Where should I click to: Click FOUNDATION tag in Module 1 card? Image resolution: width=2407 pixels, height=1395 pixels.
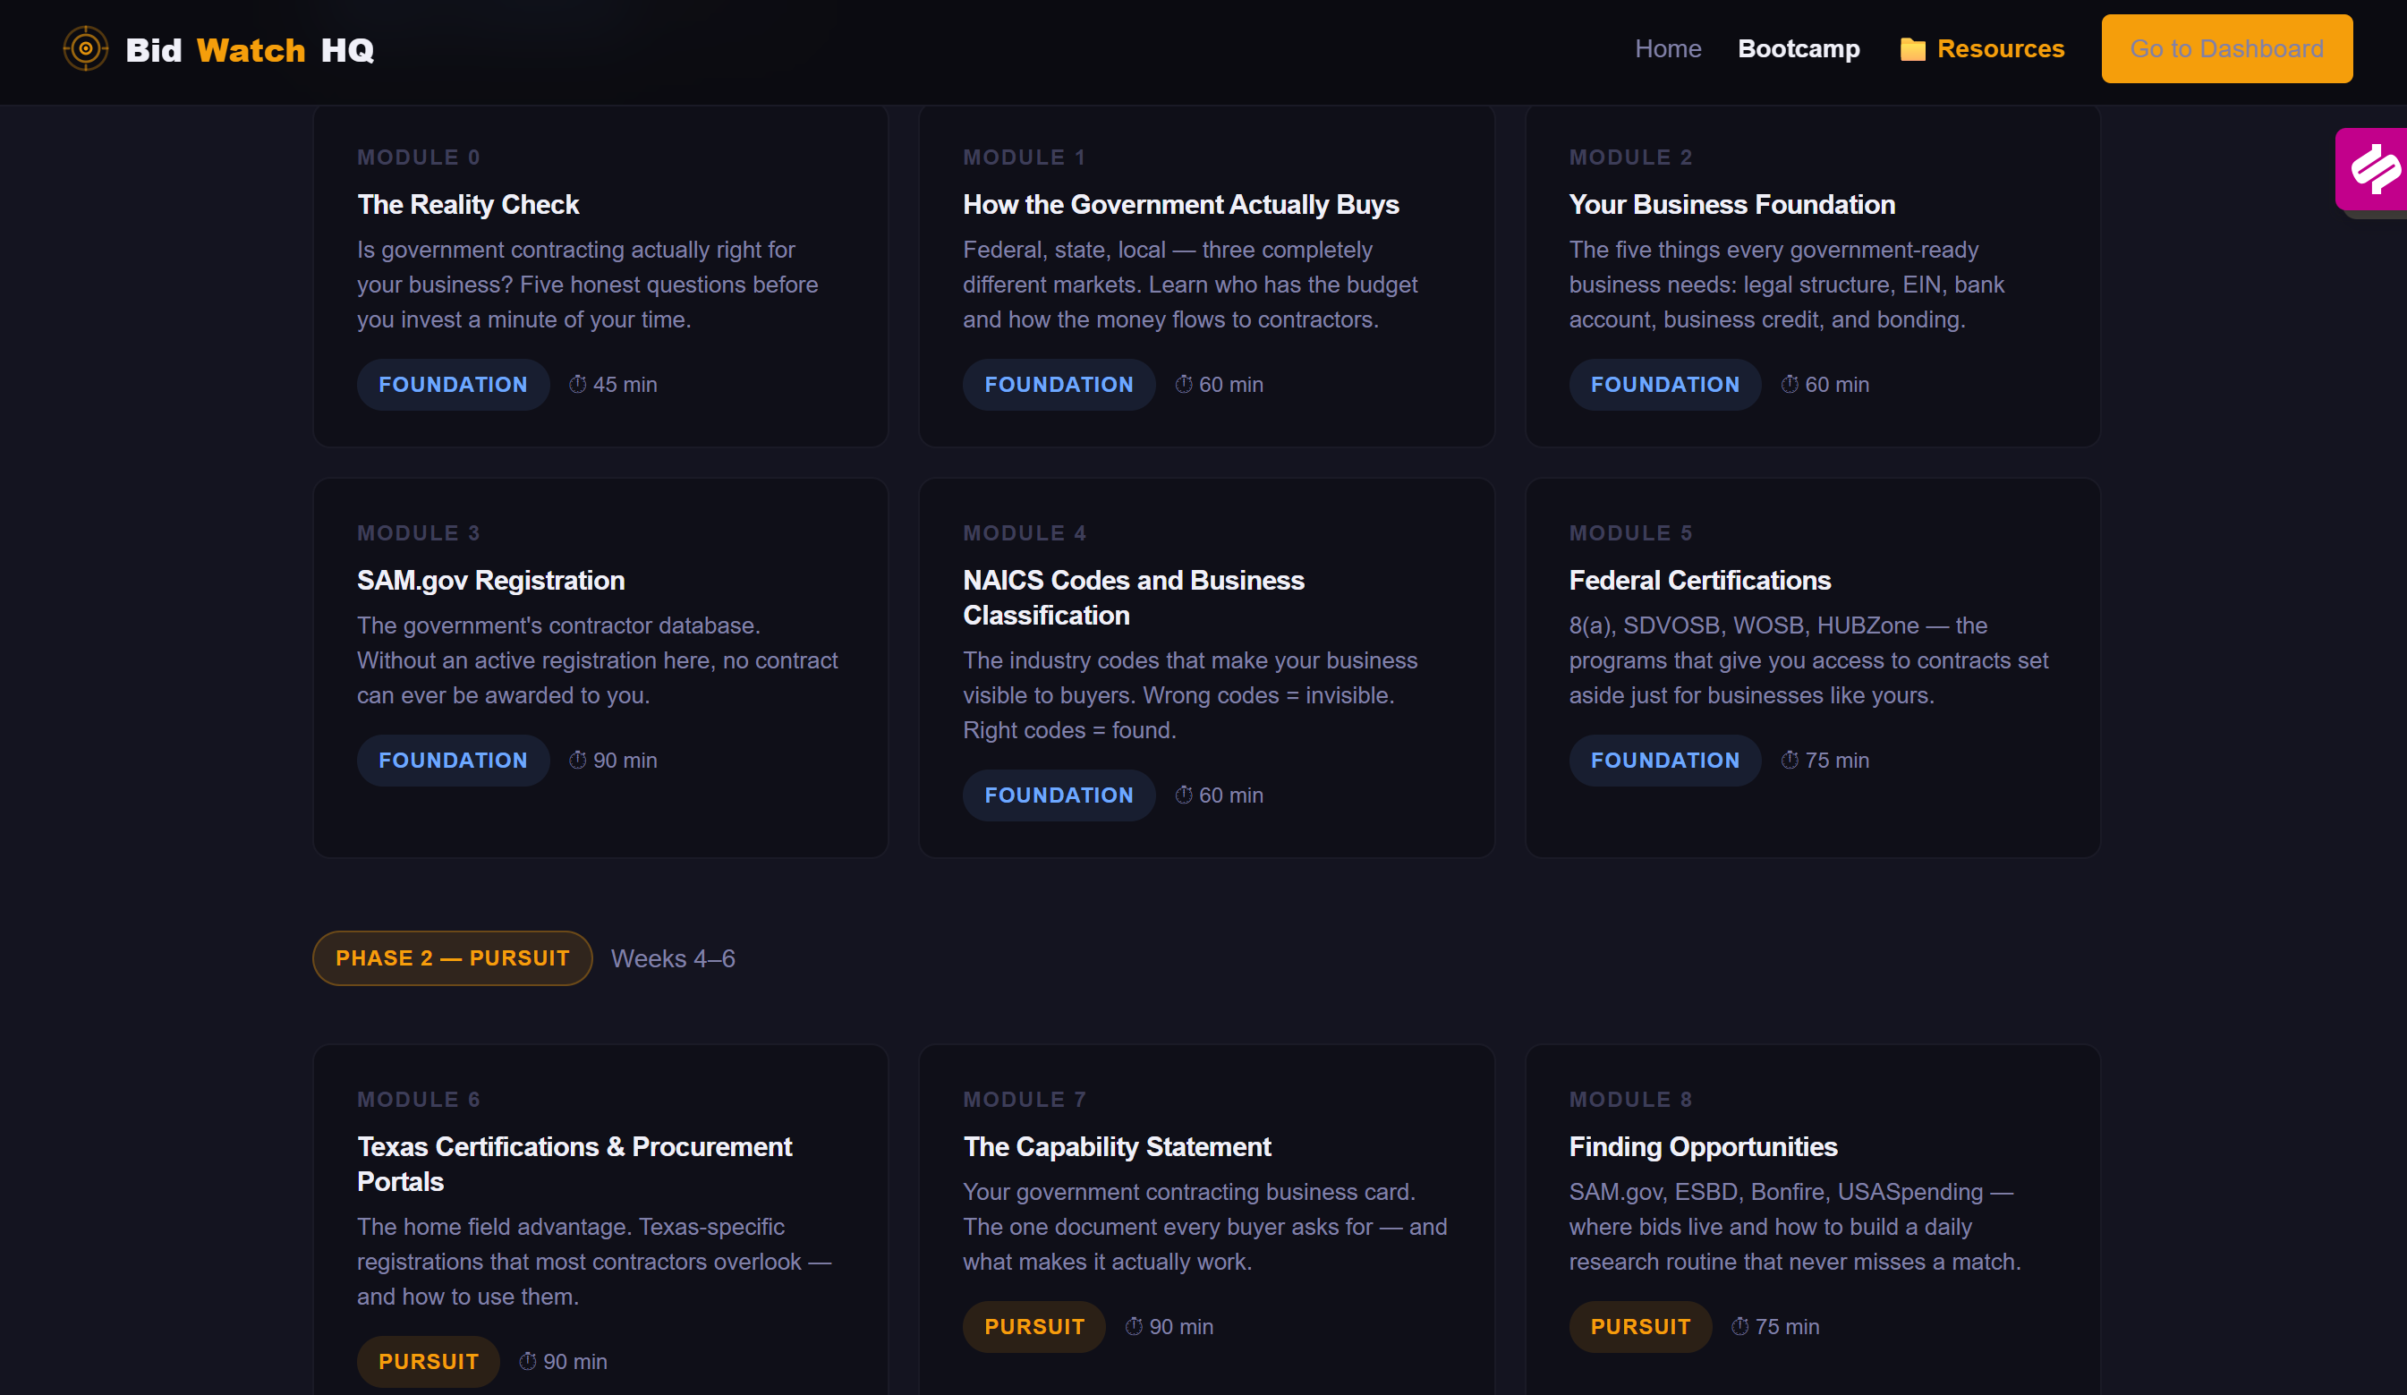pos(1059,384)
